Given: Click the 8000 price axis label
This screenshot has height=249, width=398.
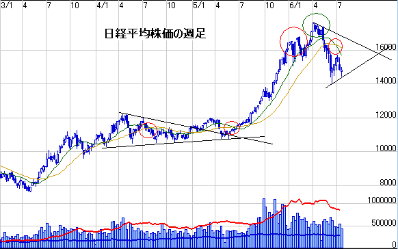Looking at the screenshot, I should (388, 183).
